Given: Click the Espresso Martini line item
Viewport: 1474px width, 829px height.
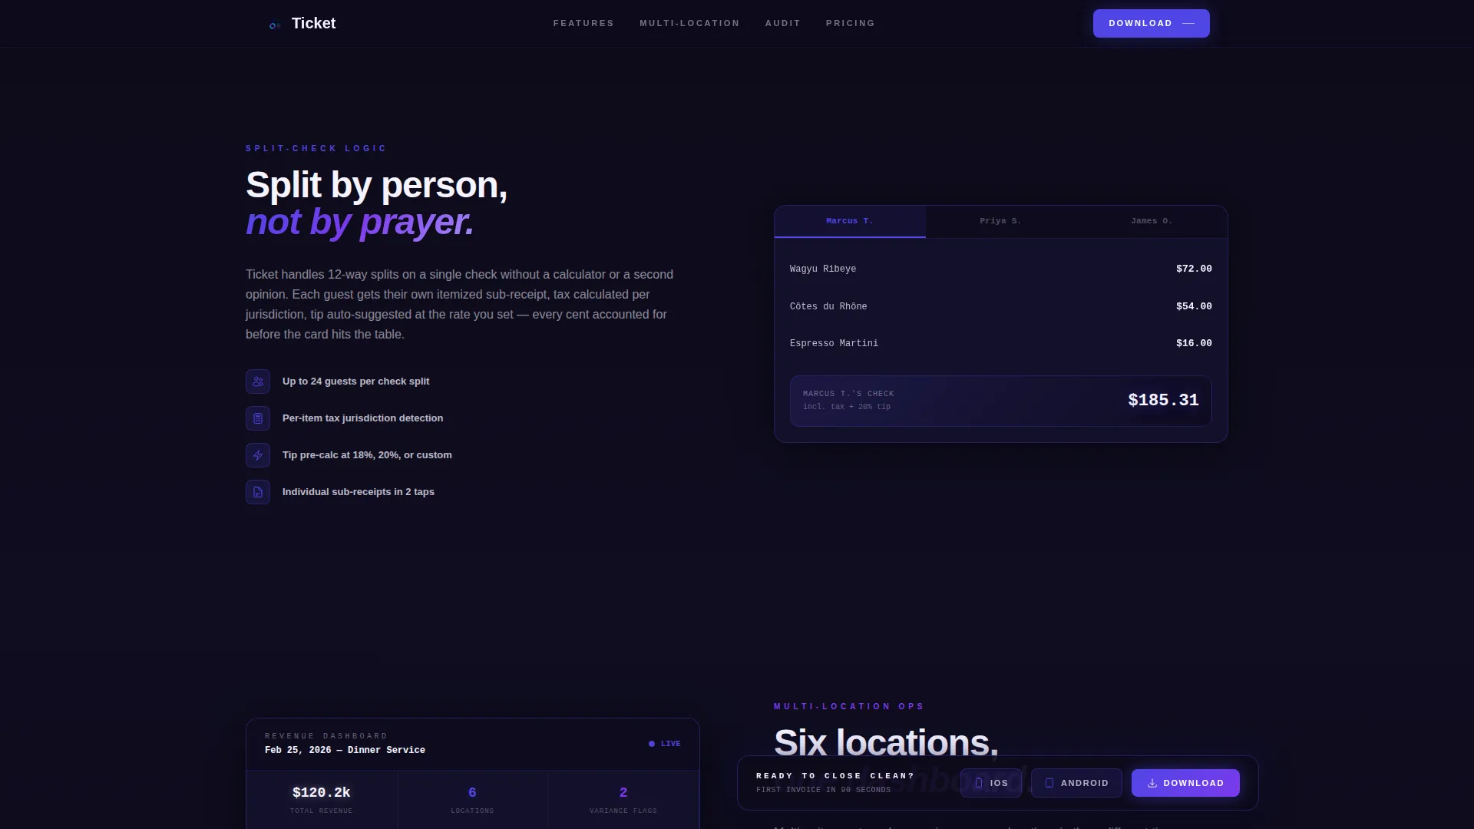Looking at the screenshot, I should 1000,343.
